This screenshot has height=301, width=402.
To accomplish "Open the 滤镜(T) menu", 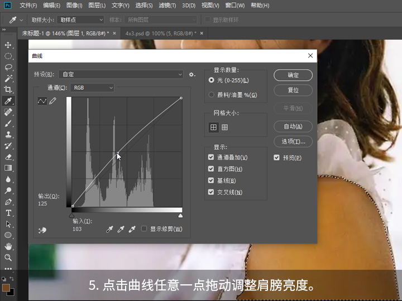I will tap(168, 6).
